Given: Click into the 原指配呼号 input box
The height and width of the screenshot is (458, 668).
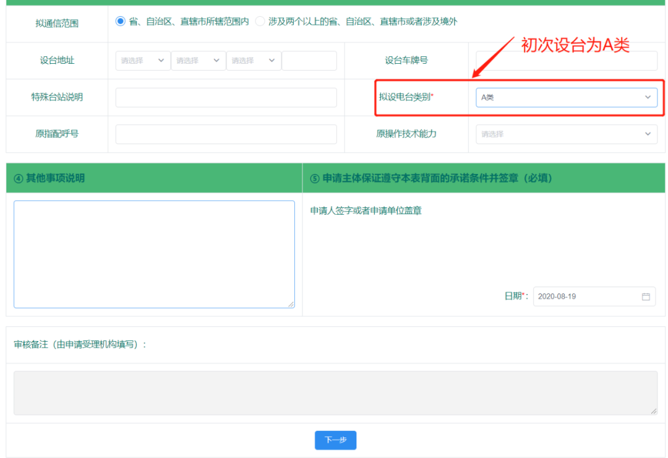Looking at the screenshot, I should point(226,134).
